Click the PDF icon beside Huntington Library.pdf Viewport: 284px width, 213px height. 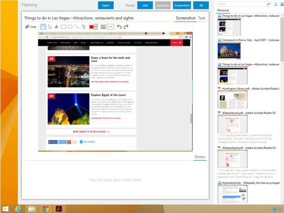[219, 88]
